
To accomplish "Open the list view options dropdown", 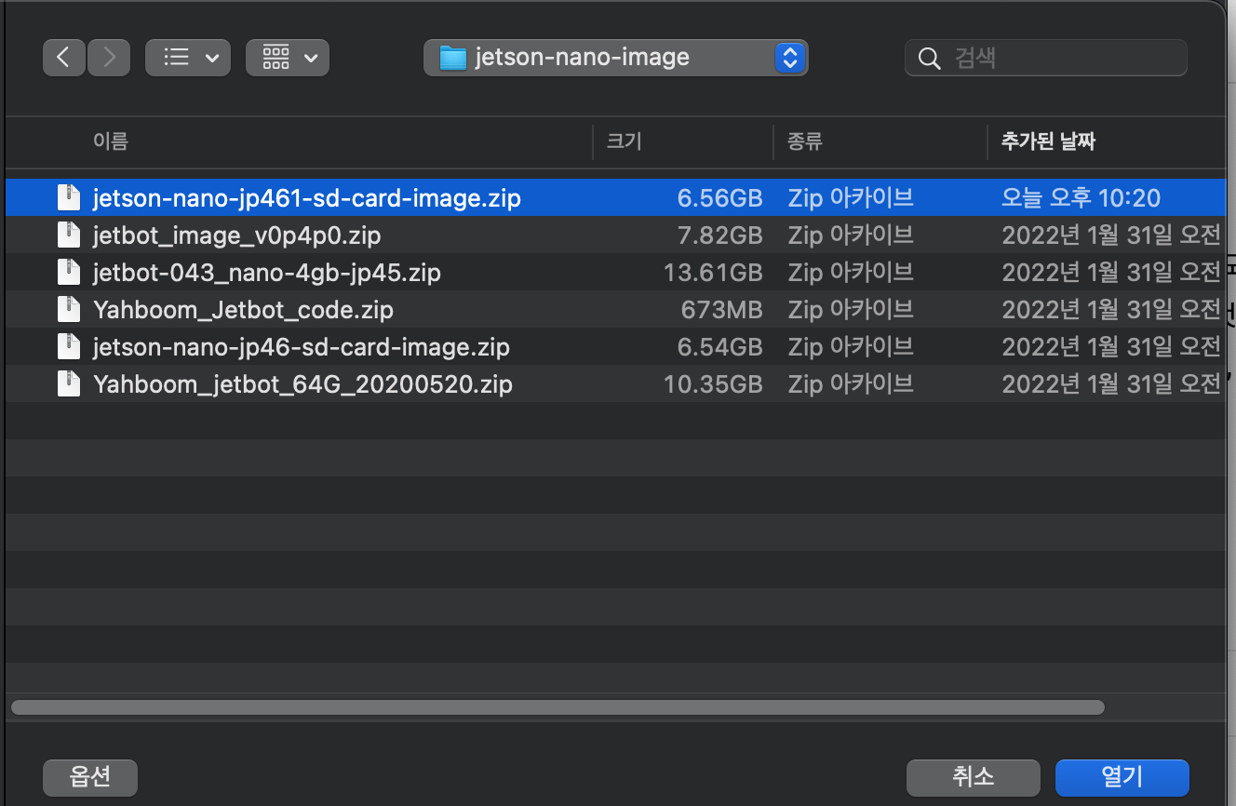I will 188,58.
